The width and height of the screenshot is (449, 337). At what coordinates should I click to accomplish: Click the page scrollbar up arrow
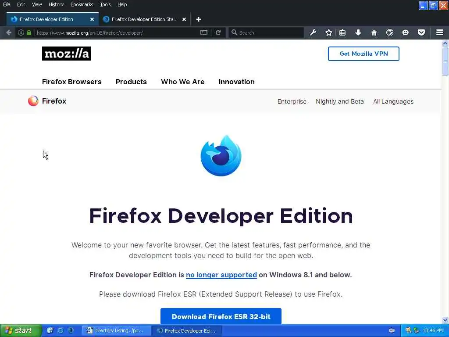pyautogui.click(x=445, y=43)
